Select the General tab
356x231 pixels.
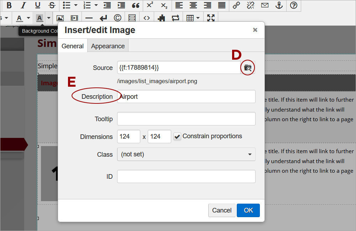point(73,46)
